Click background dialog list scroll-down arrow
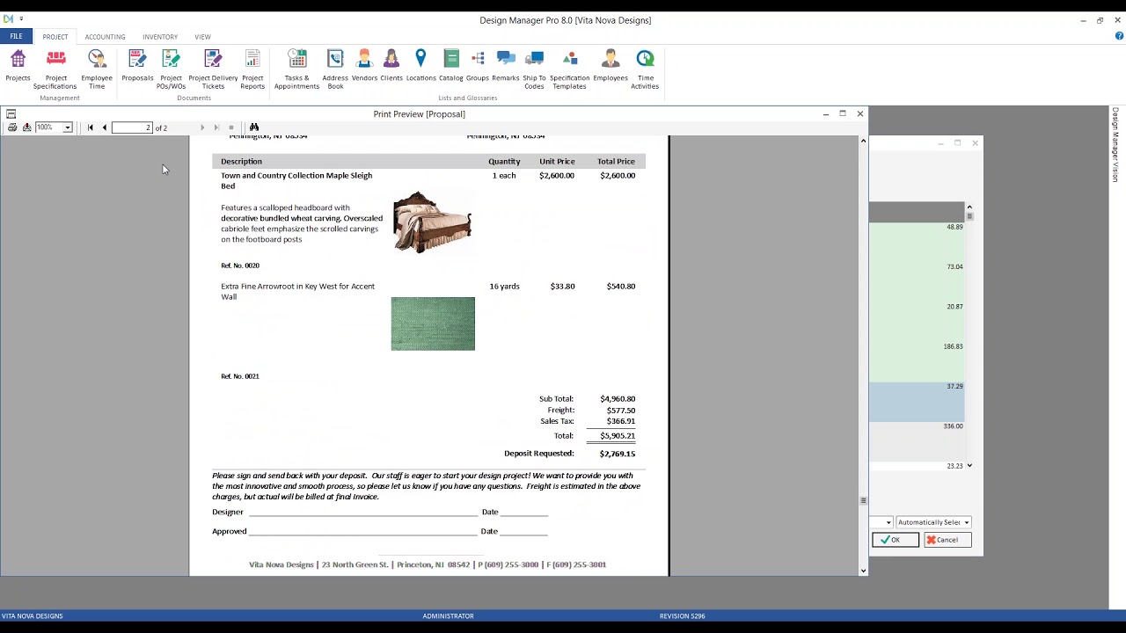Viewport: 1126px width, 633px height. 969,465
